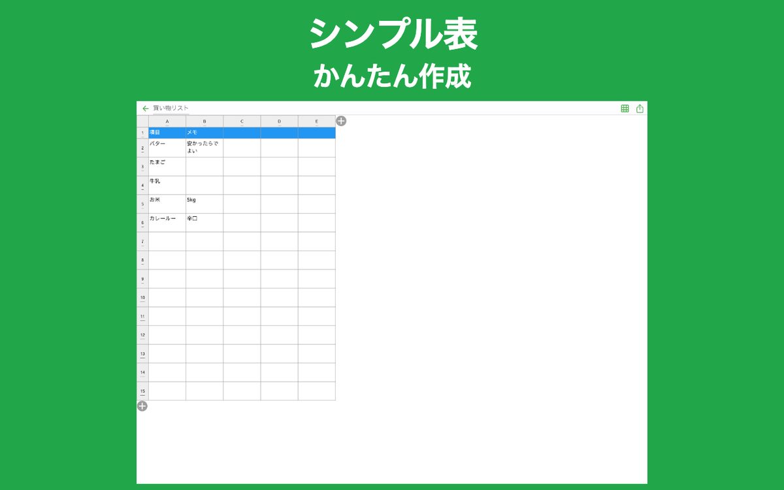Select the 5kg cell

[204, 204]
